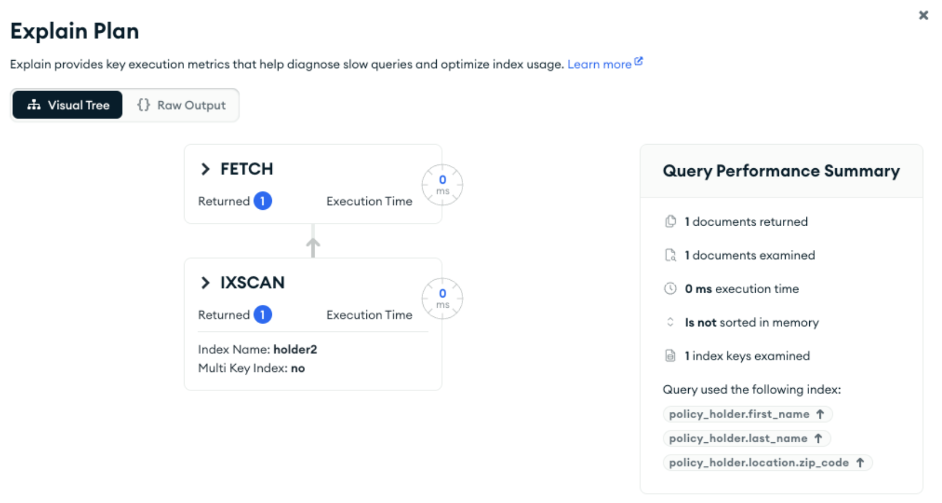
Task: Open the Learn more link
Action: click(599, 64)
